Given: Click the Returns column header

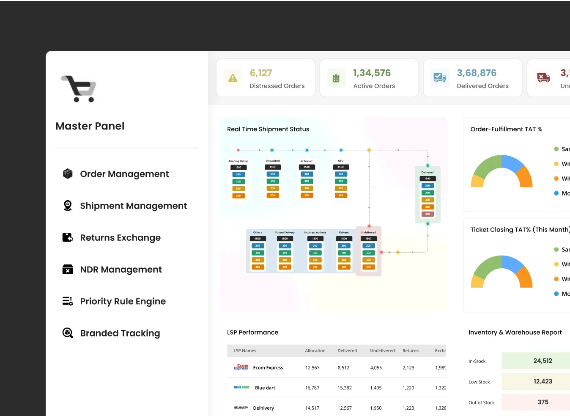Looking at the screenshot, I should [x=411, y=350].
